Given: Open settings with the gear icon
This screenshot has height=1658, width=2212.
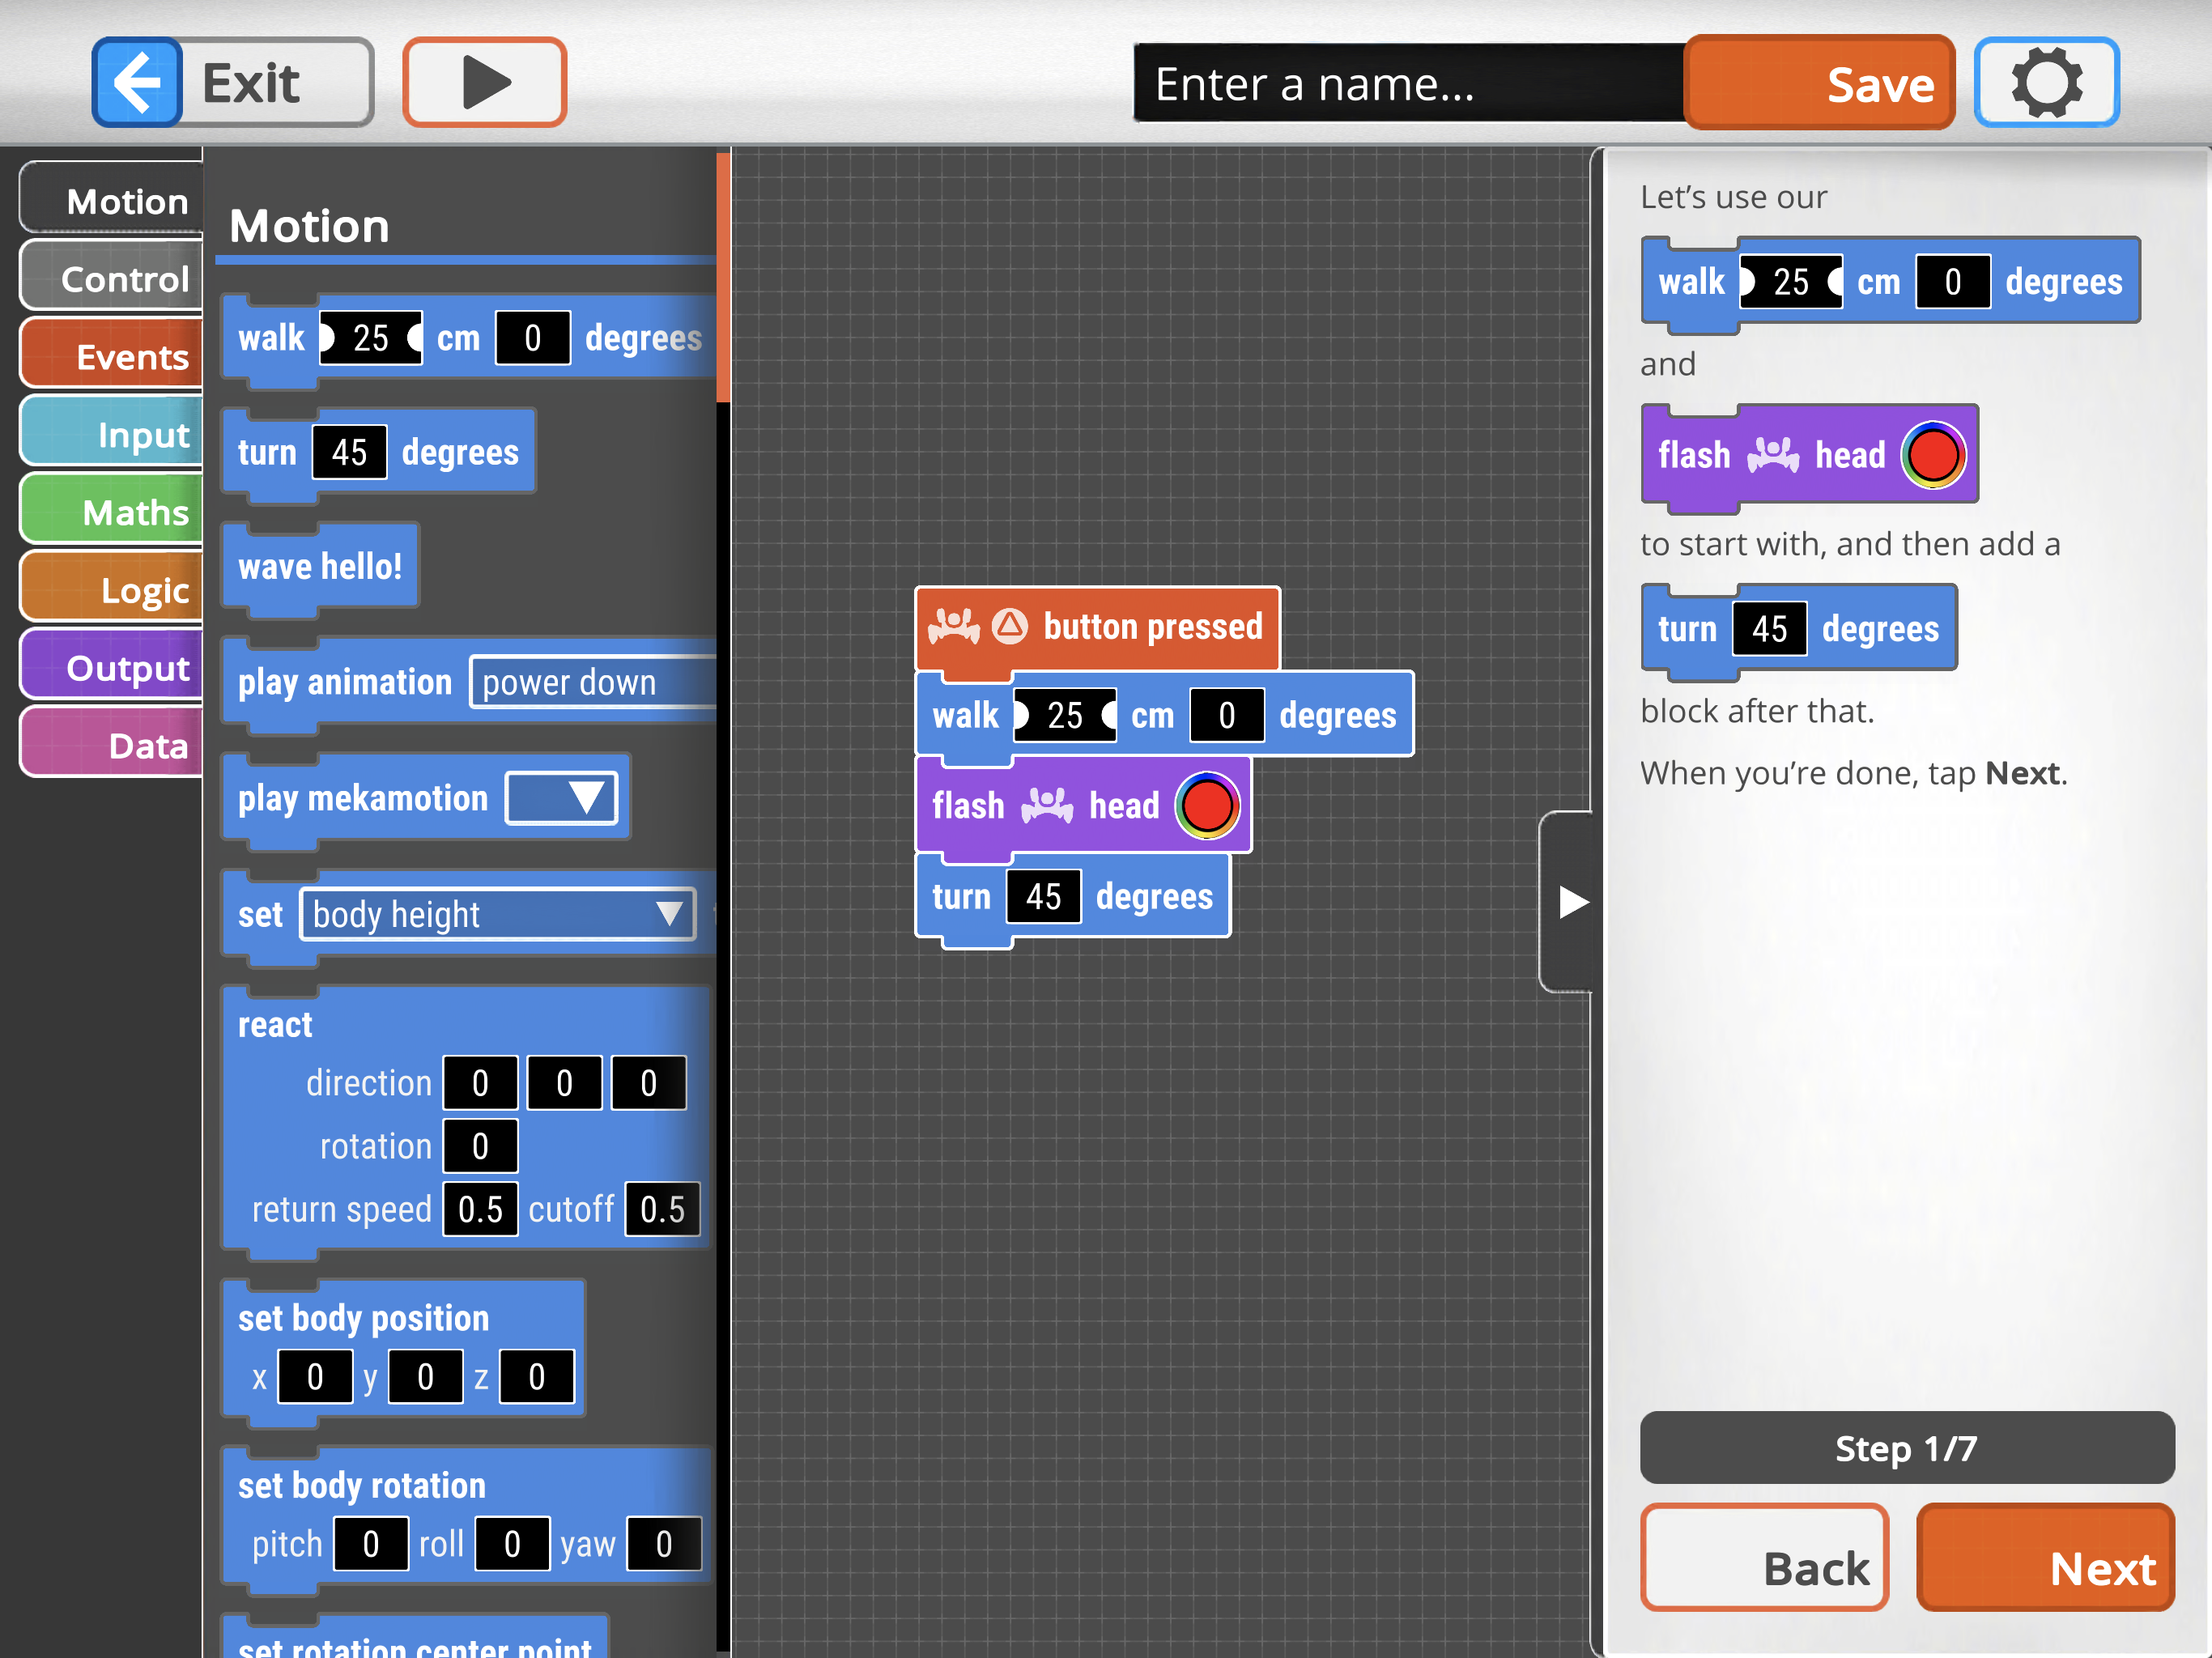Looking at the screenshot, I should point(2047,82).
